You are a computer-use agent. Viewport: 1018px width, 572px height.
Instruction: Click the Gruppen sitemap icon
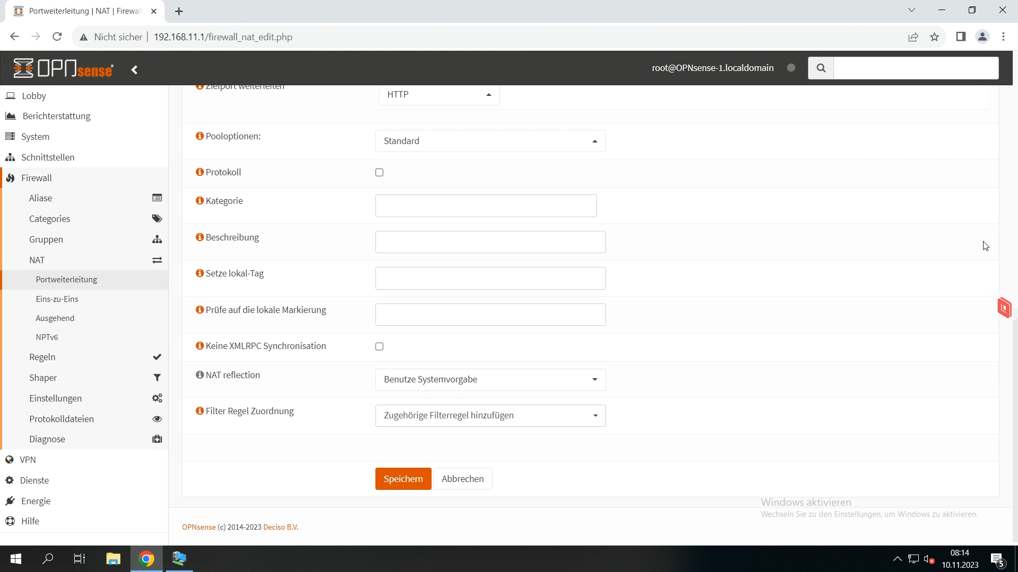(x=157, y=239)
